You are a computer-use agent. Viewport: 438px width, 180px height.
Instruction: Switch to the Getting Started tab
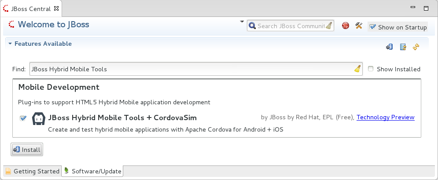[x=33, y=171]
